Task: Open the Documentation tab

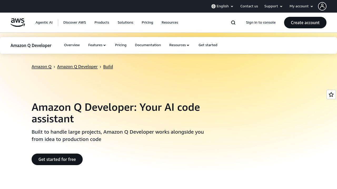Action: [x=148, y=45]
